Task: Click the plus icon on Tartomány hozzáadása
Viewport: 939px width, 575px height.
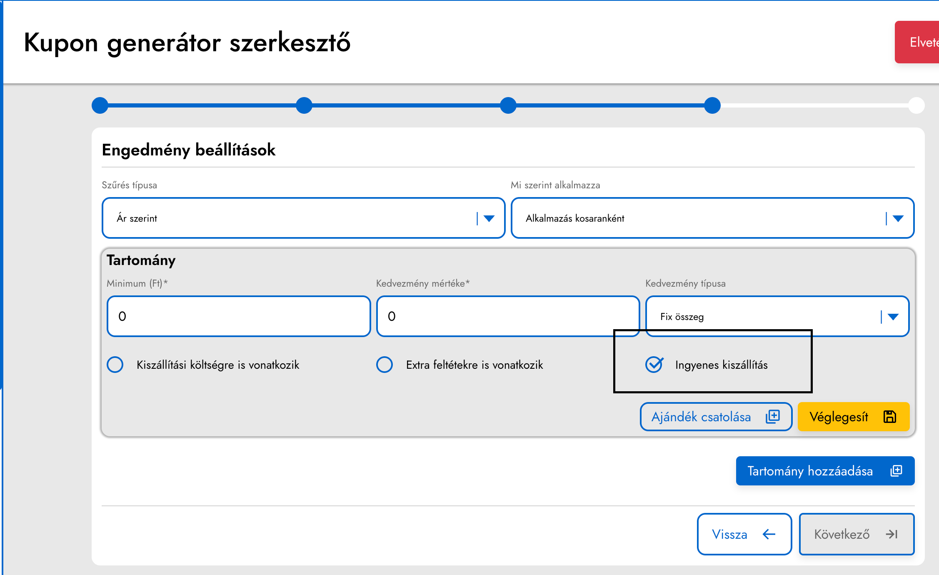Action: click(896, 471)
